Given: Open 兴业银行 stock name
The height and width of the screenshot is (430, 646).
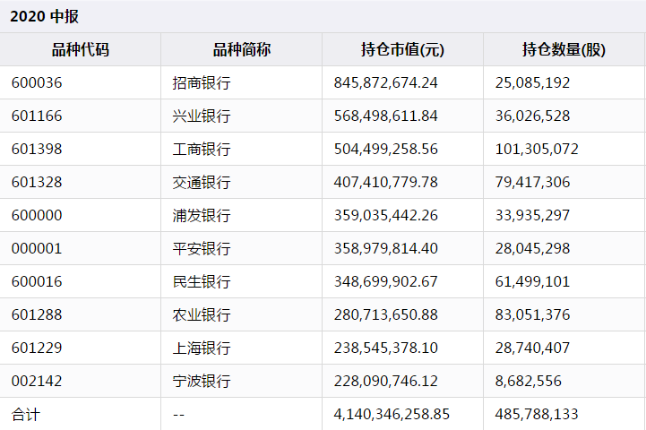Looking at the screenshot, I should tap(202, 116).
